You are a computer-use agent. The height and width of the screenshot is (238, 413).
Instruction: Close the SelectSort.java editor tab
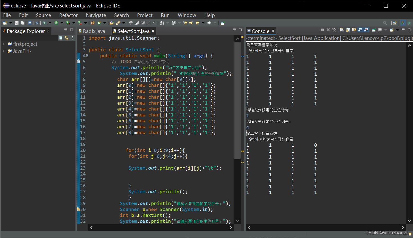tap(153, 31)
